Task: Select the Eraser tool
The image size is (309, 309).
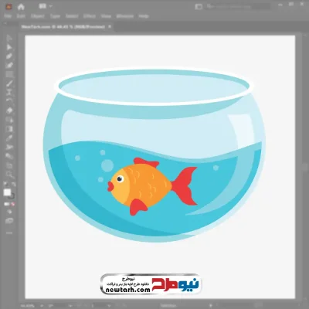Action: coord(9,110)
